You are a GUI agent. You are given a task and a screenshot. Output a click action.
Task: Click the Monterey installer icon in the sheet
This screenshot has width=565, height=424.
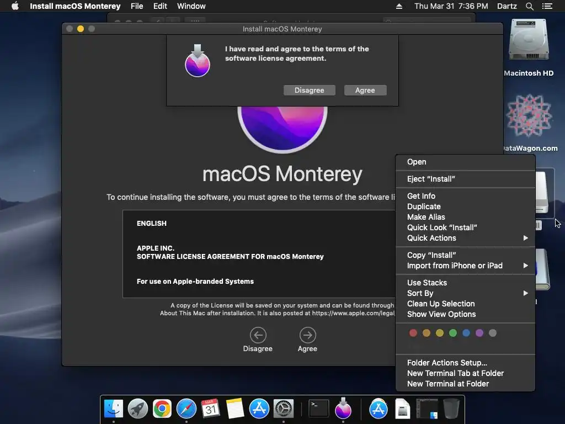(198, 61)
